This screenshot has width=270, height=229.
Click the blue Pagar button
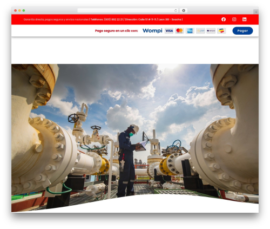tap(242, 31)
